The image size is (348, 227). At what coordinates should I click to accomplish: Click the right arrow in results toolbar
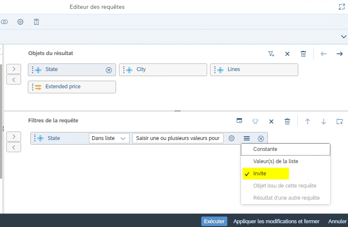click(340, 54)
